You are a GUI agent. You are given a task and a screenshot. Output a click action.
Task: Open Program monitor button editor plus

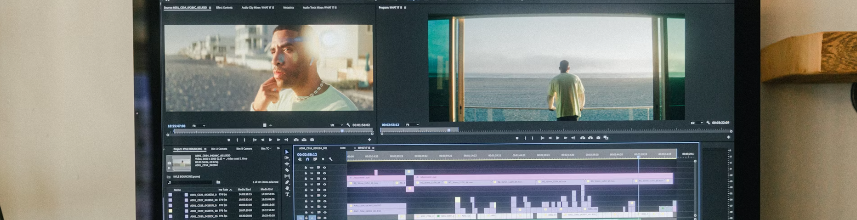pos(728,137)
